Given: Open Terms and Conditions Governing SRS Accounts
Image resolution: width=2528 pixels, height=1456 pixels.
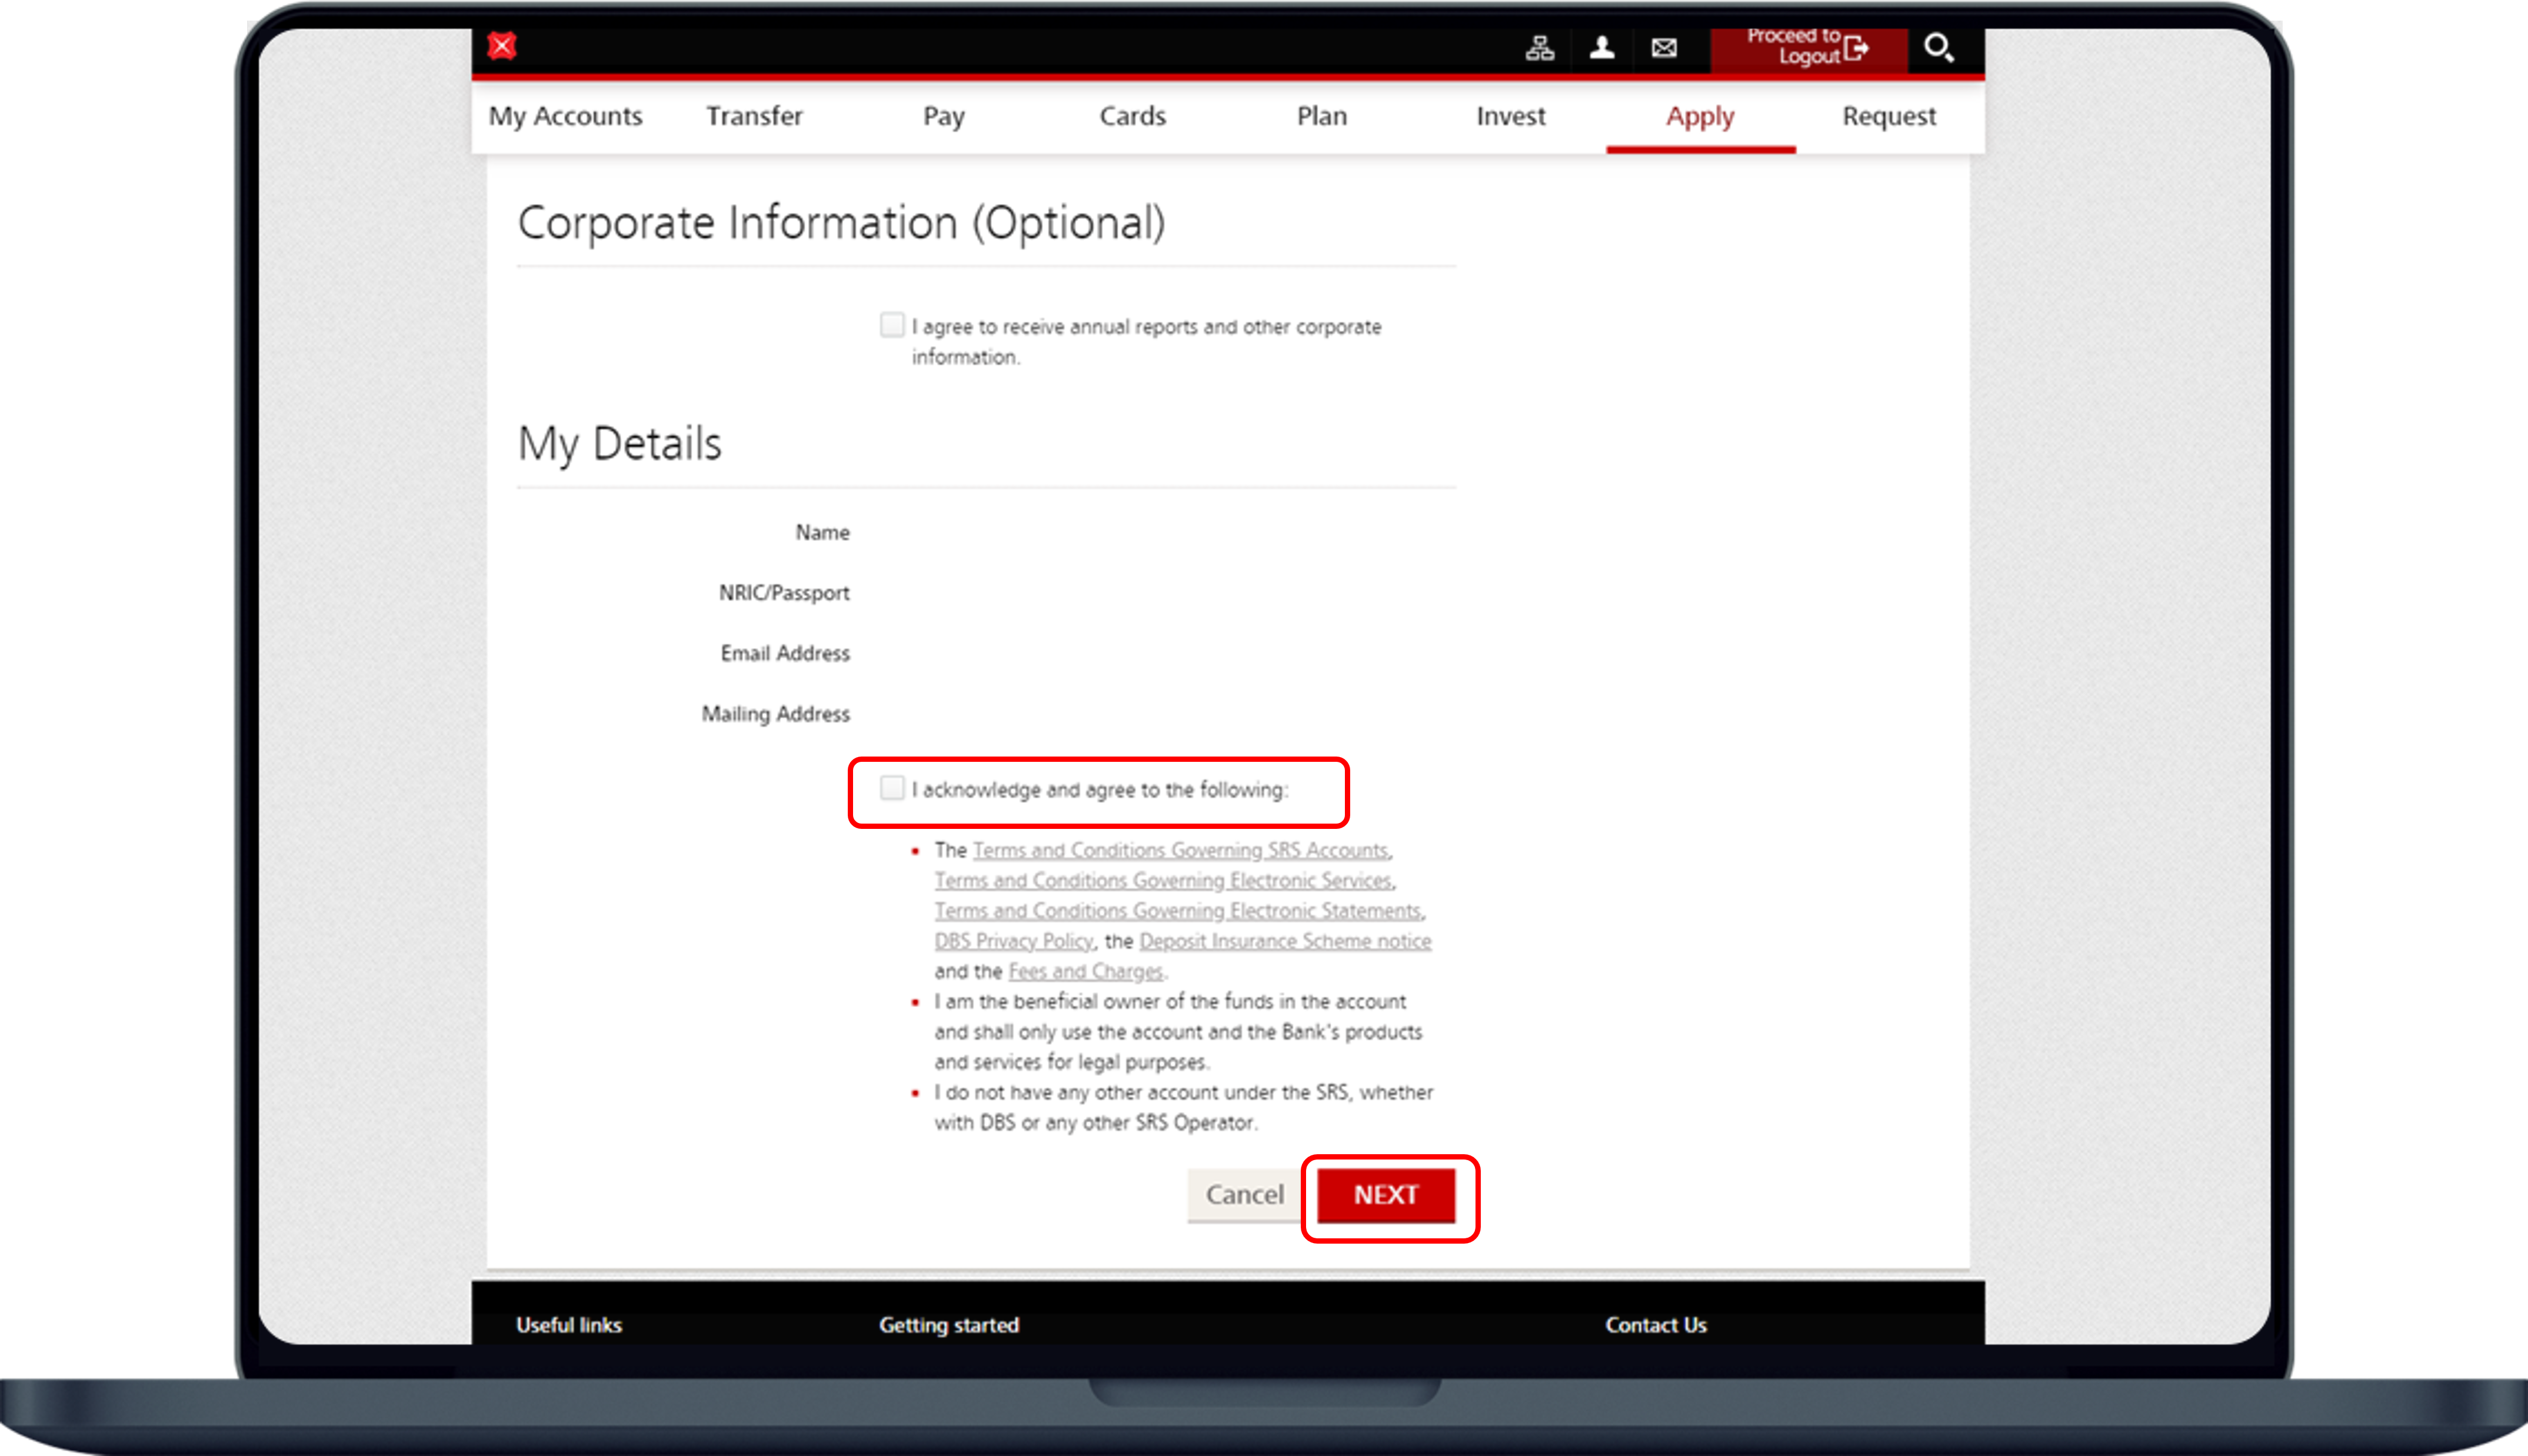Looking at the screenshot, I should click(1180, 850).
